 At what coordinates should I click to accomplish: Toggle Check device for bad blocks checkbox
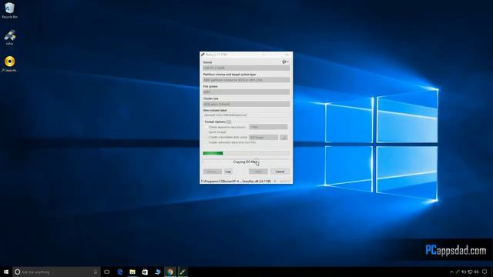click(206, 127)
